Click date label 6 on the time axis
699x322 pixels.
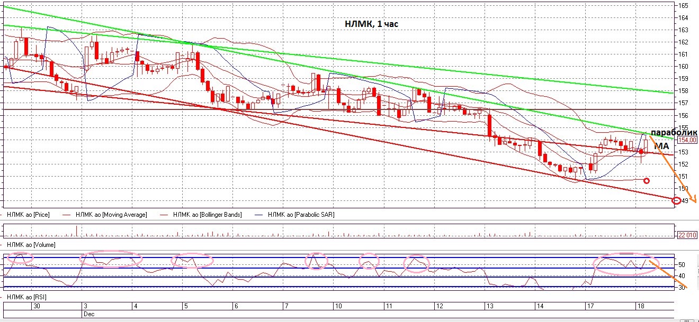coord(235,306)
